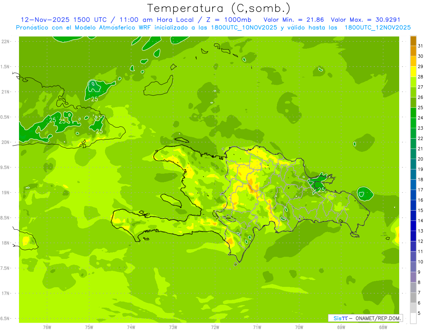
Task: Click the '70W' longitude axis label
Action: click(299, 327)
